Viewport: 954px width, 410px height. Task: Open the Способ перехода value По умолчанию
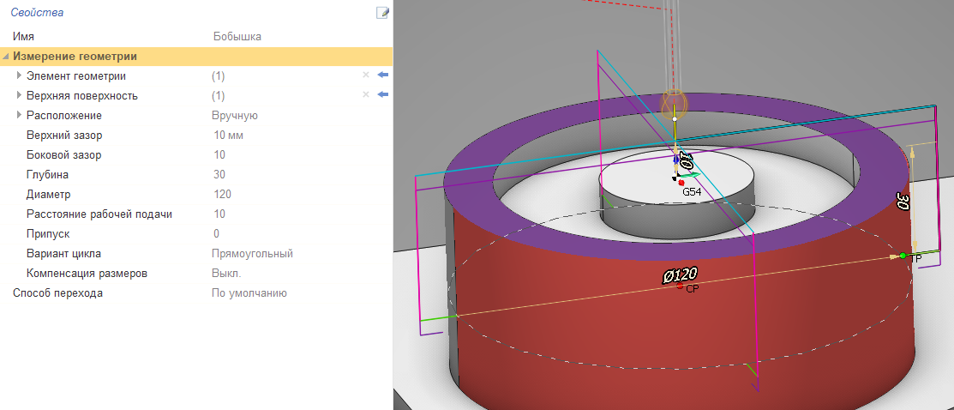[249, 293]
